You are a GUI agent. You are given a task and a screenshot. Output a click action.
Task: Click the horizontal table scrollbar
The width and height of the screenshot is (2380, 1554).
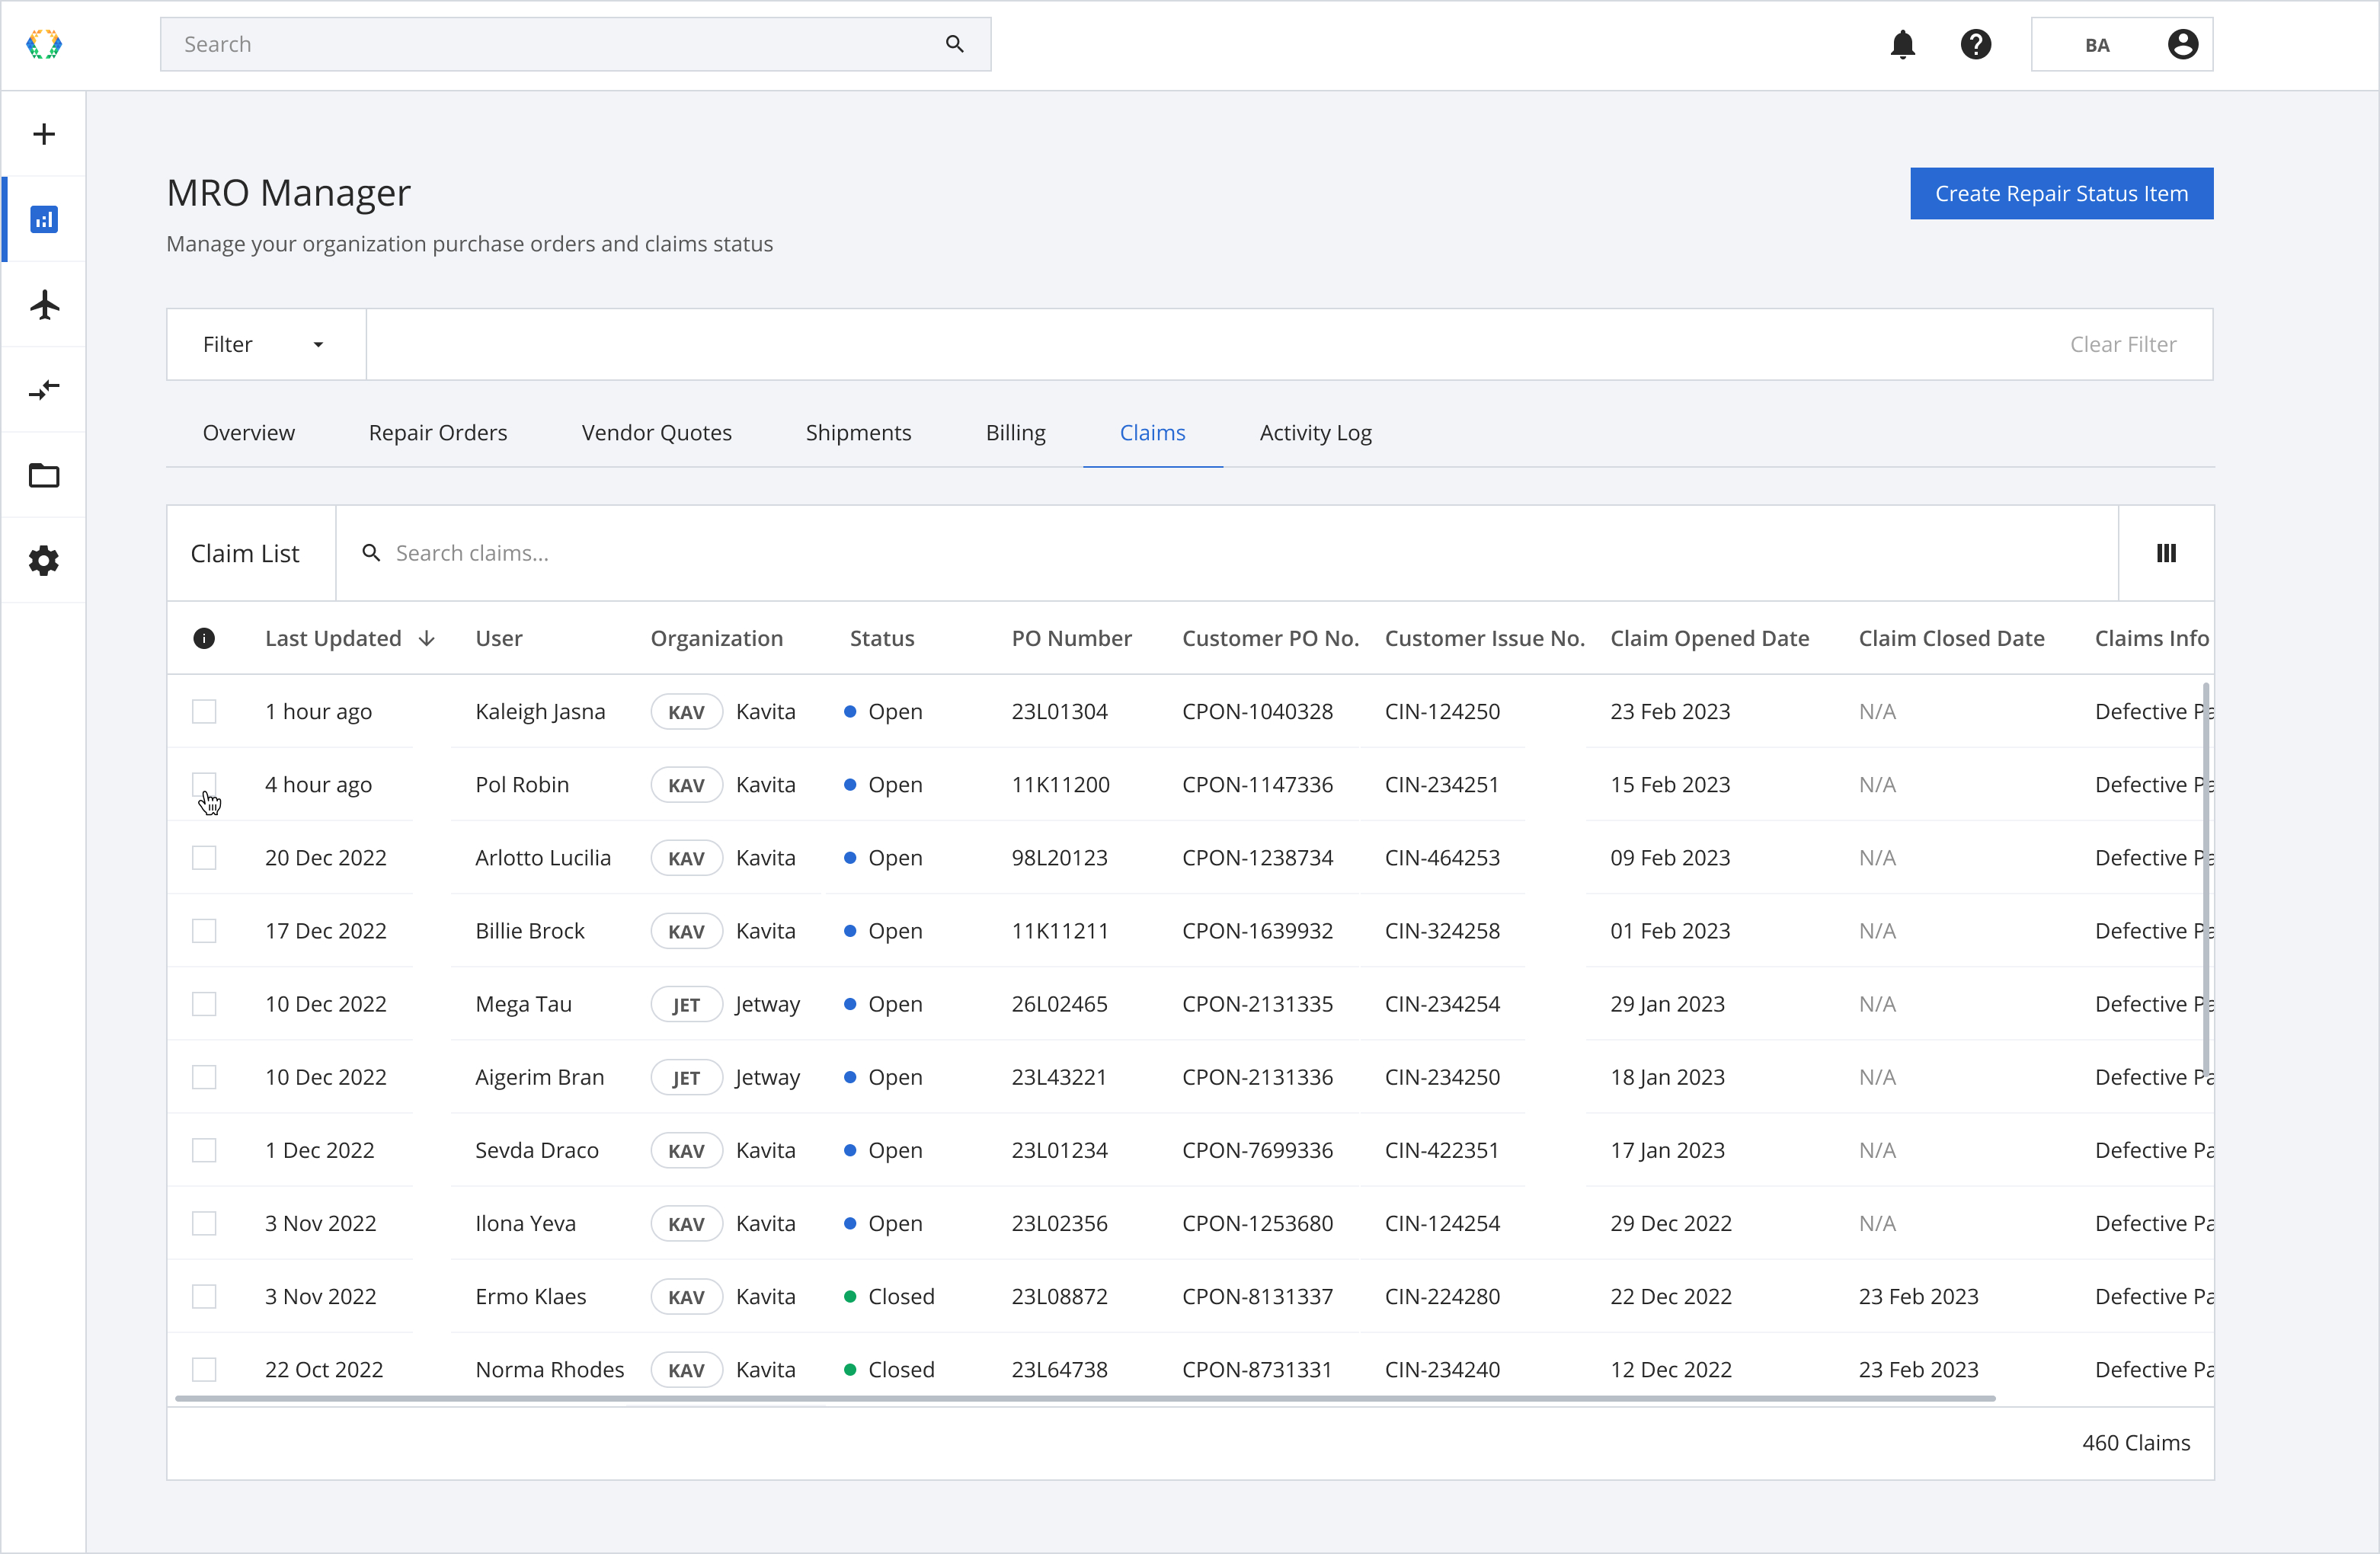(1085, 1398)
